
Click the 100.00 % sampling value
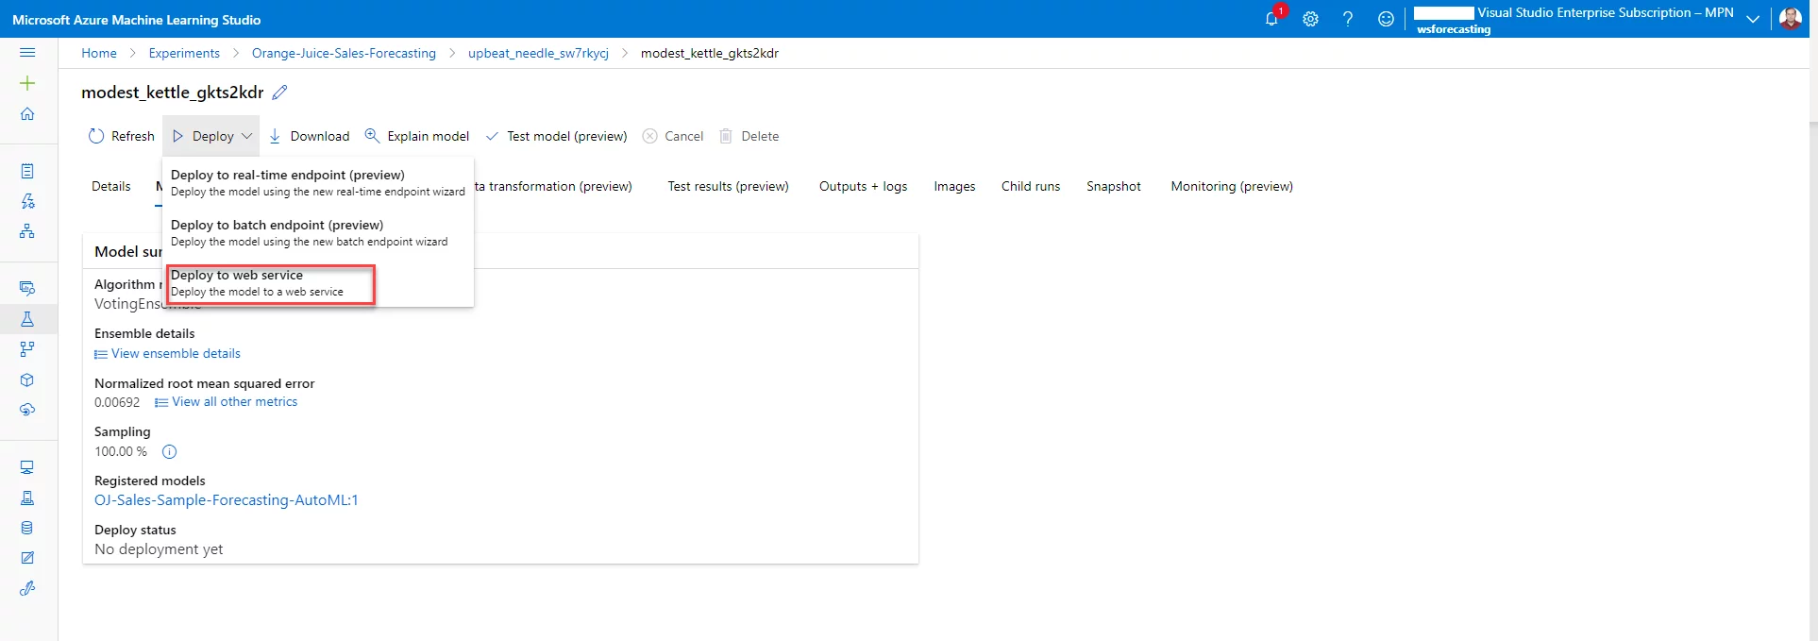coord(121,451)
